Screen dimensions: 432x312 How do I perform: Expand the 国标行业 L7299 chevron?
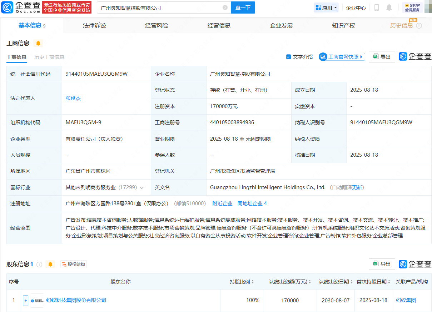(142, 187)
